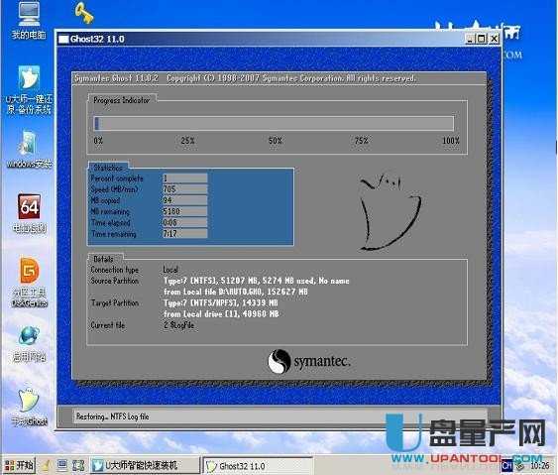Launch the red 64 desktop icon
Image resolution: width=558 pixels, height=475 pixels.
[29, 213]
